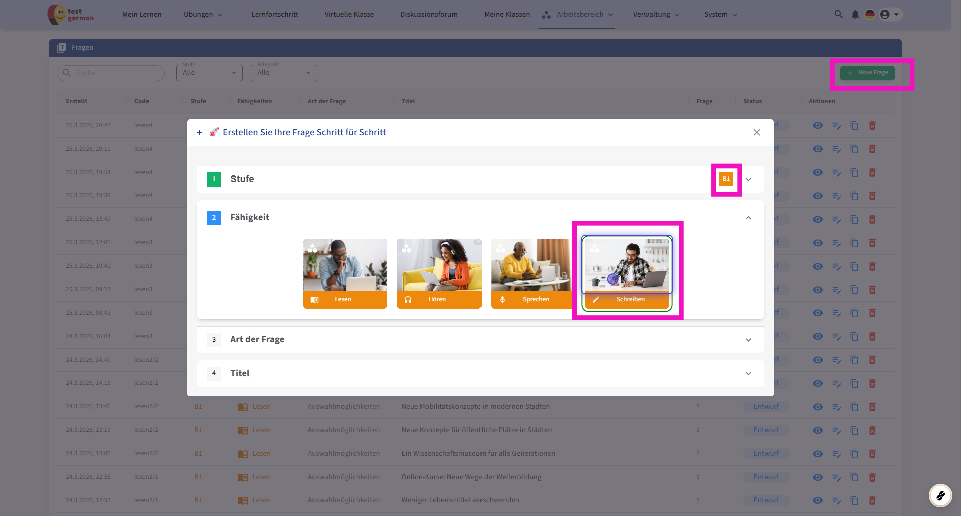
Task: Click the Neue Frage button
Action: (867, 73)
